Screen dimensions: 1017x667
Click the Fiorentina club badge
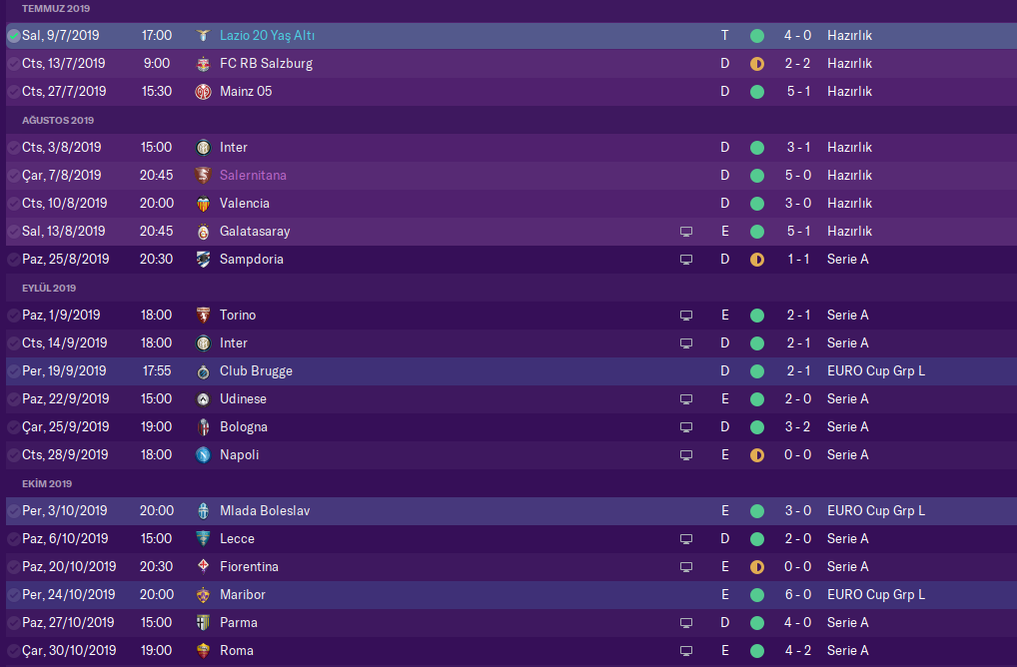click(203, 567)
